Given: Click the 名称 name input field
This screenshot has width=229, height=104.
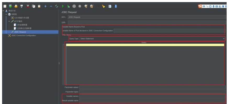Looking at the screenshot, I should 147,17.
